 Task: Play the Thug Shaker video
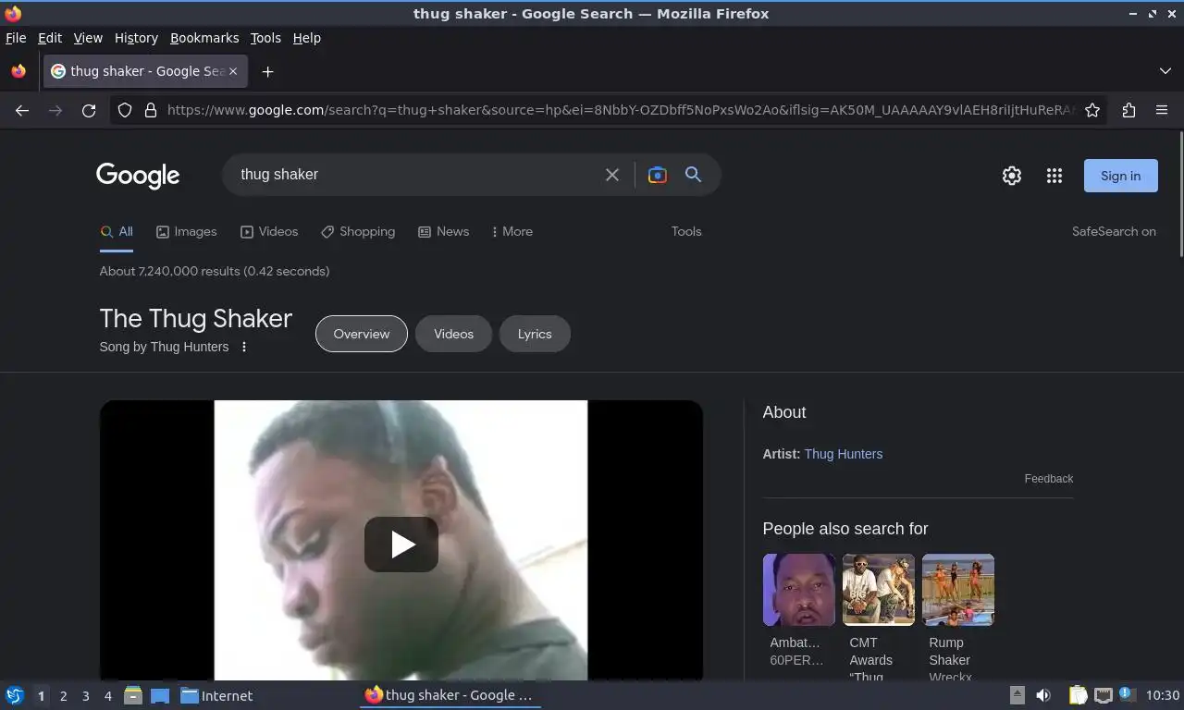pyautogui.click(x=401, y=545)
